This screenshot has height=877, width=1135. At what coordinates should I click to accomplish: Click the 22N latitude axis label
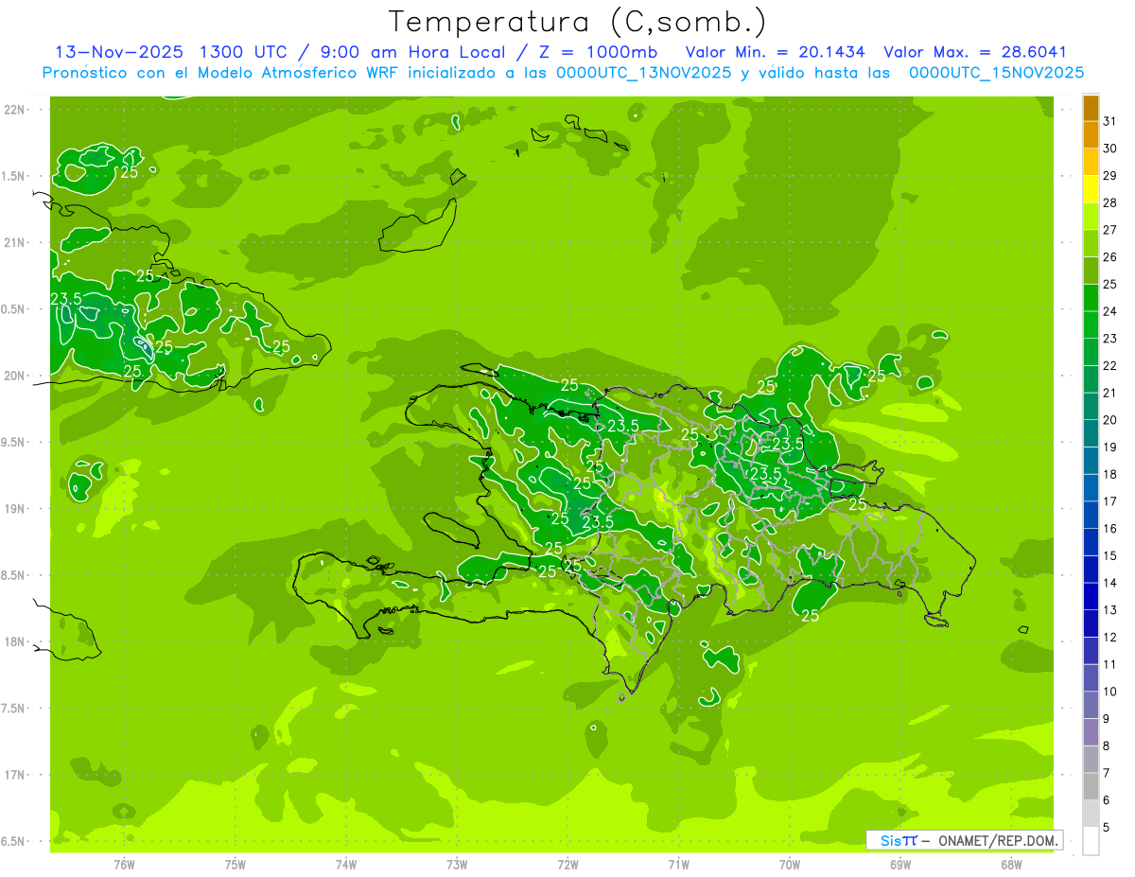tap(14, 110)
